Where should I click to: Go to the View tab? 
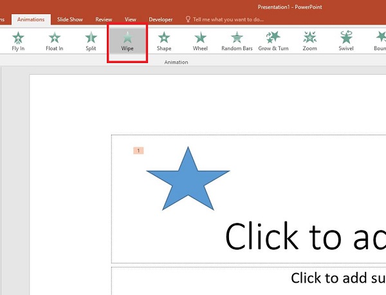[131, 20]
